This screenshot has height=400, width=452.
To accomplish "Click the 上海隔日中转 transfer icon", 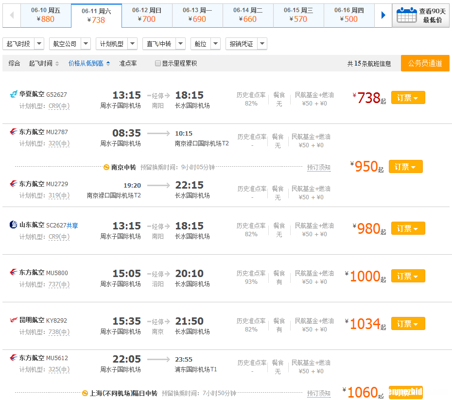I will [x=85, y=393].
